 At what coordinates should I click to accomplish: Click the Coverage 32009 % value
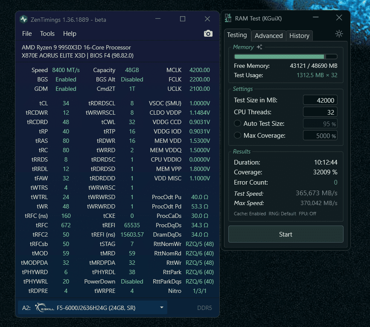coord(325,172)
